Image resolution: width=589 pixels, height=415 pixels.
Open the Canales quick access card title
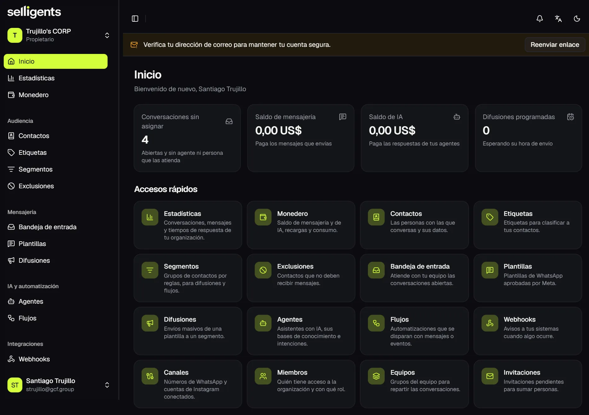[x=176, y=373]
